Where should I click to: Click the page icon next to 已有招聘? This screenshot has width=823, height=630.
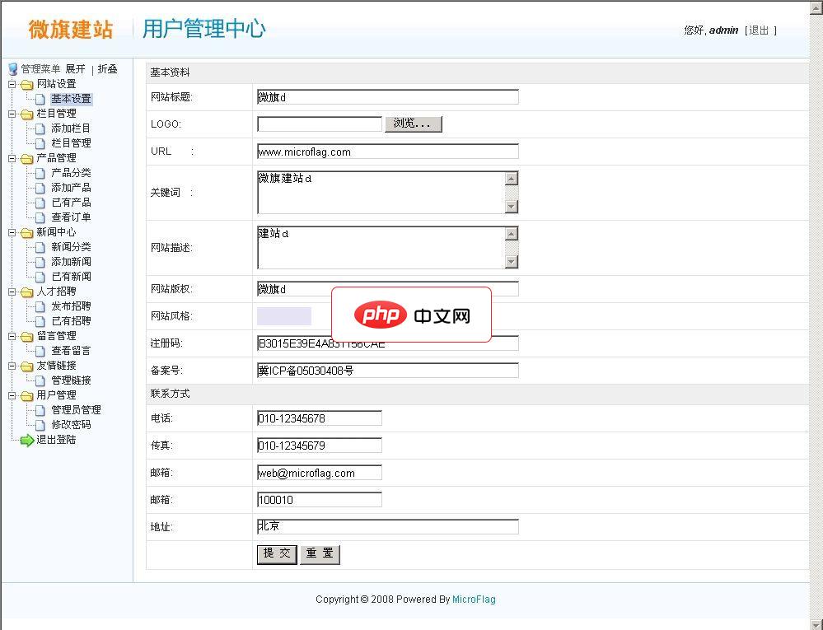[40, 321]
